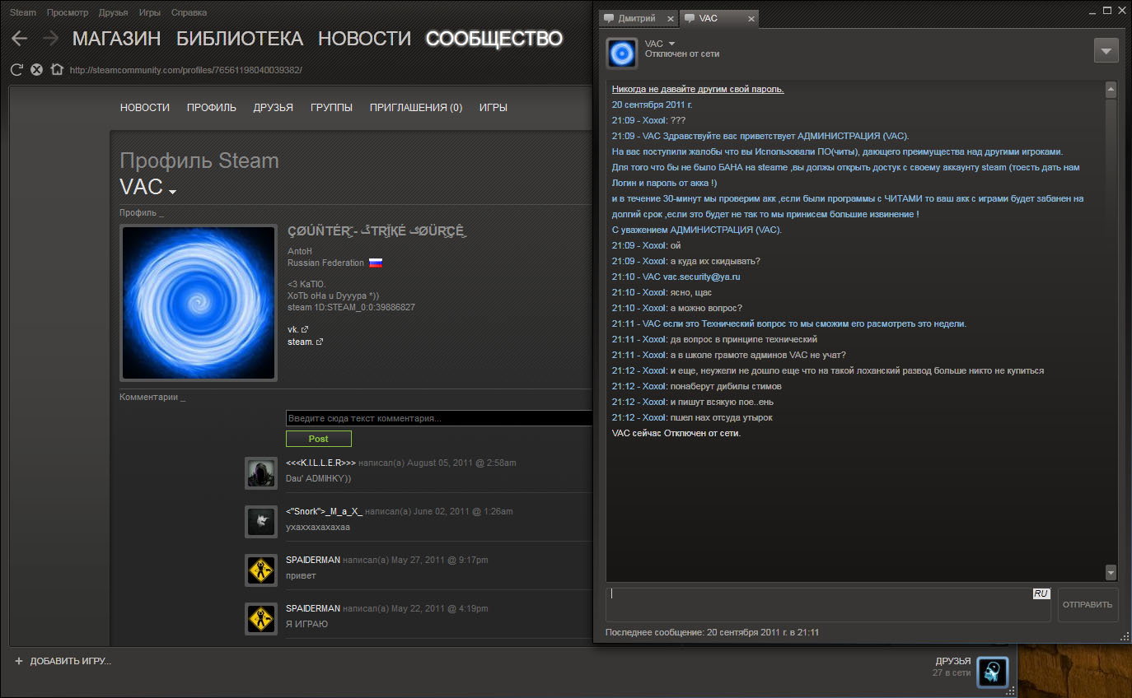The image size is (1132, 698).
Task: Click steam ID STEAM_0:0:39886827 text
Action: (x=351, y=307)
